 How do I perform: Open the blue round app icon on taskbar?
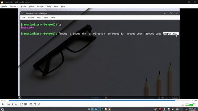[96, 109]
